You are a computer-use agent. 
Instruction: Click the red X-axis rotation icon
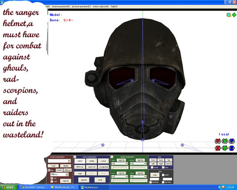click(218, 141)
